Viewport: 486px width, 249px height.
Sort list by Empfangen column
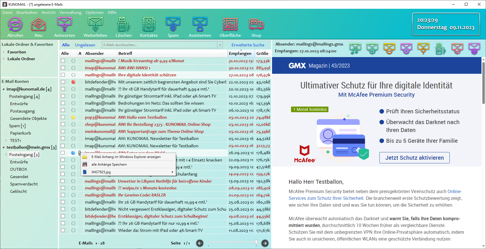241,53
